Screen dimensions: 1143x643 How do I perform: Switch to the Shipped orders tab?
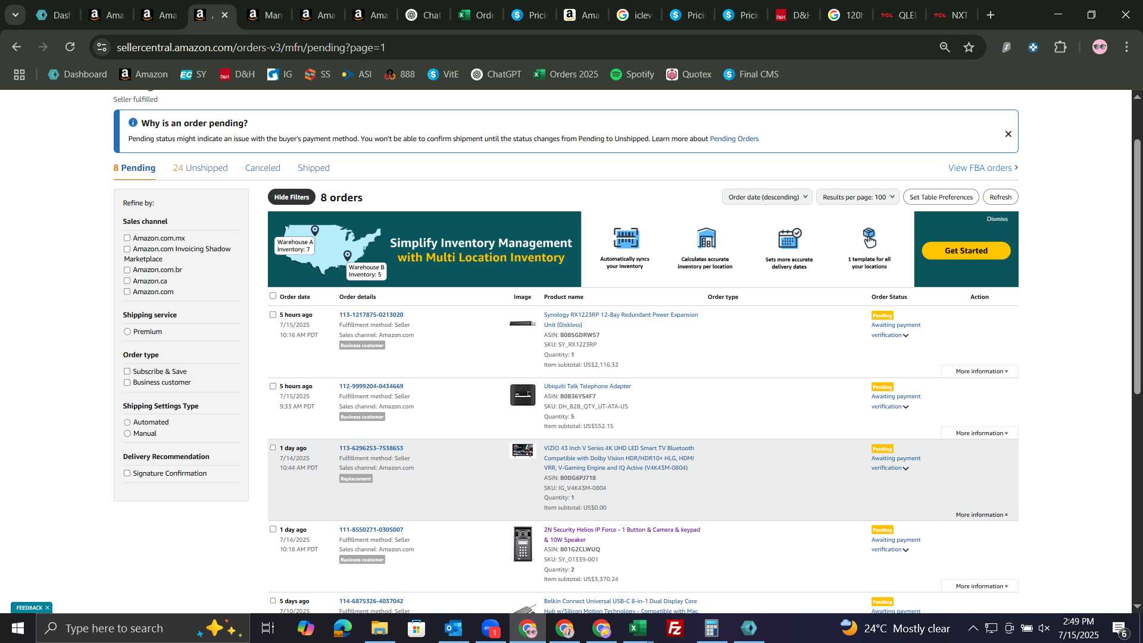coord(314,168)
